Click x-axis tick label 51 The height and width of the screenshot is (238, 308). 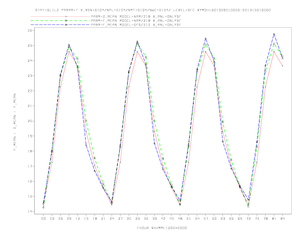[189, 219]
